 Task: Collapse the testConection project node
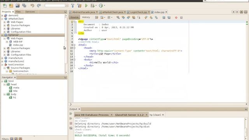(x=2, y=65)
